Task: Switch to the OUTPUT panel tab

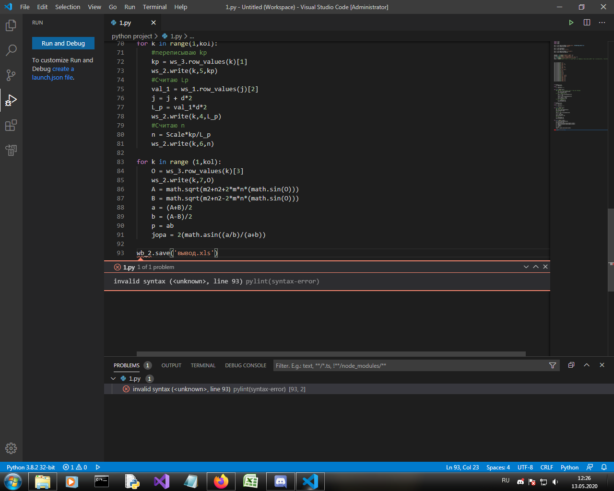Action: [x=171, y=365]
